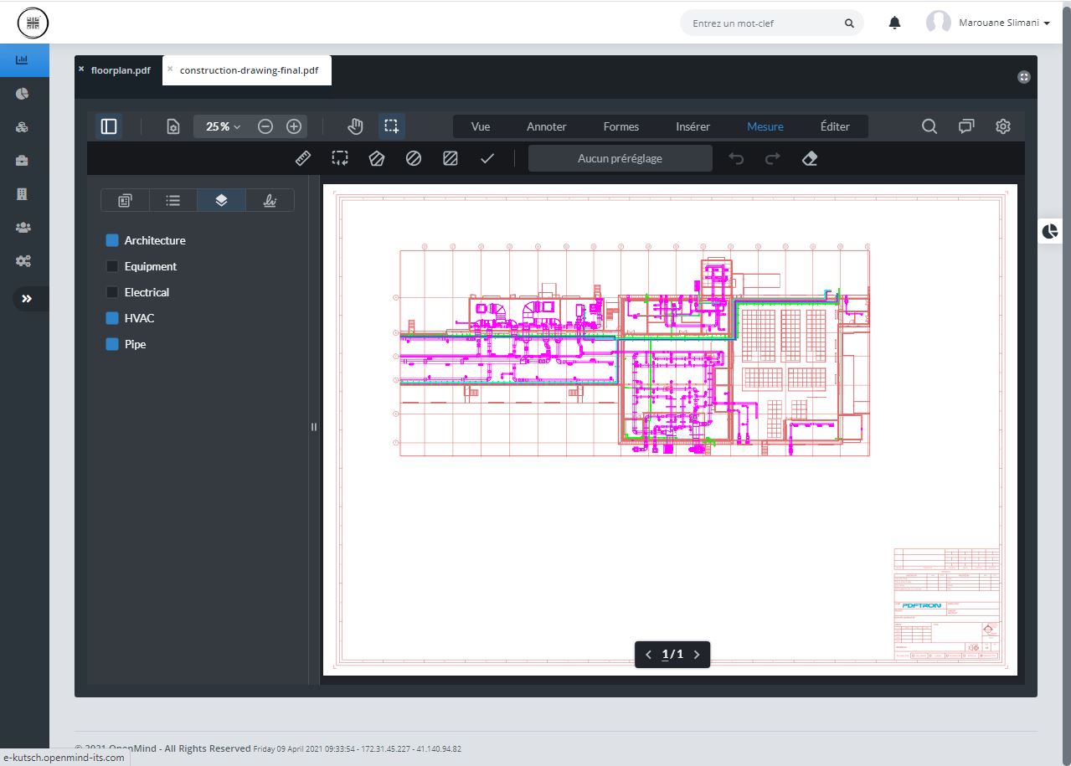Expand the left navigation sidebar
The width and height of the screenshot is (1071, 766).
[x=27, y=299]
